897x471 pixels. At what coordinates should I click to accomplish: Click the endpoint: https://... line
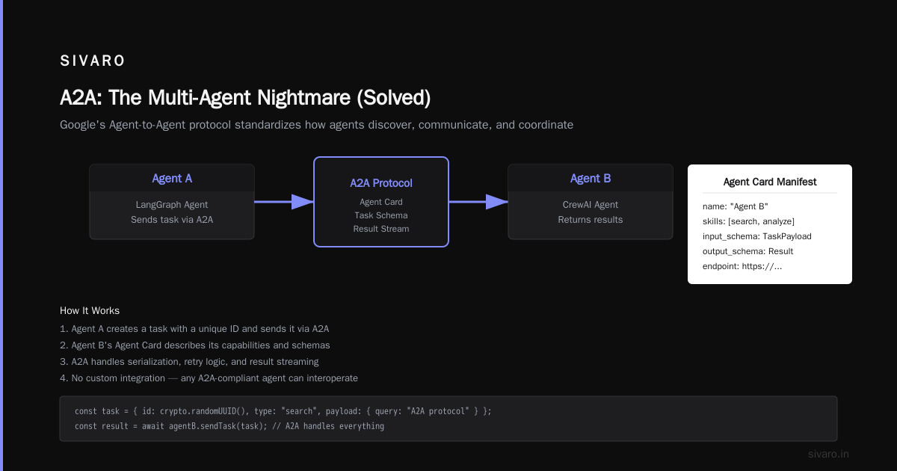[742, 266]
